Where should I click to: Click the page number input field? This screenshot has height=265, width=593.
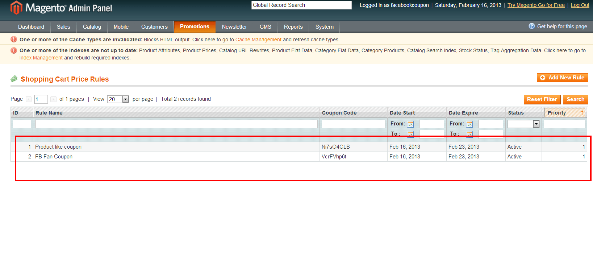pos(41,99)
